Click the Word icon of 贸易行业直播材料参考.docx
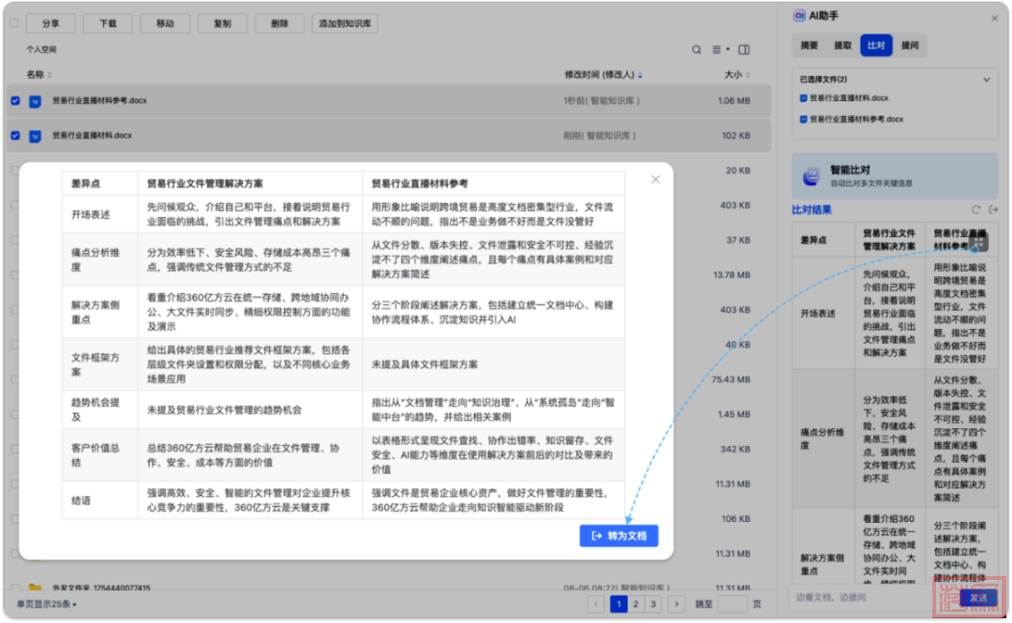Screen dimensions: 1012x623 pos(35,101)
